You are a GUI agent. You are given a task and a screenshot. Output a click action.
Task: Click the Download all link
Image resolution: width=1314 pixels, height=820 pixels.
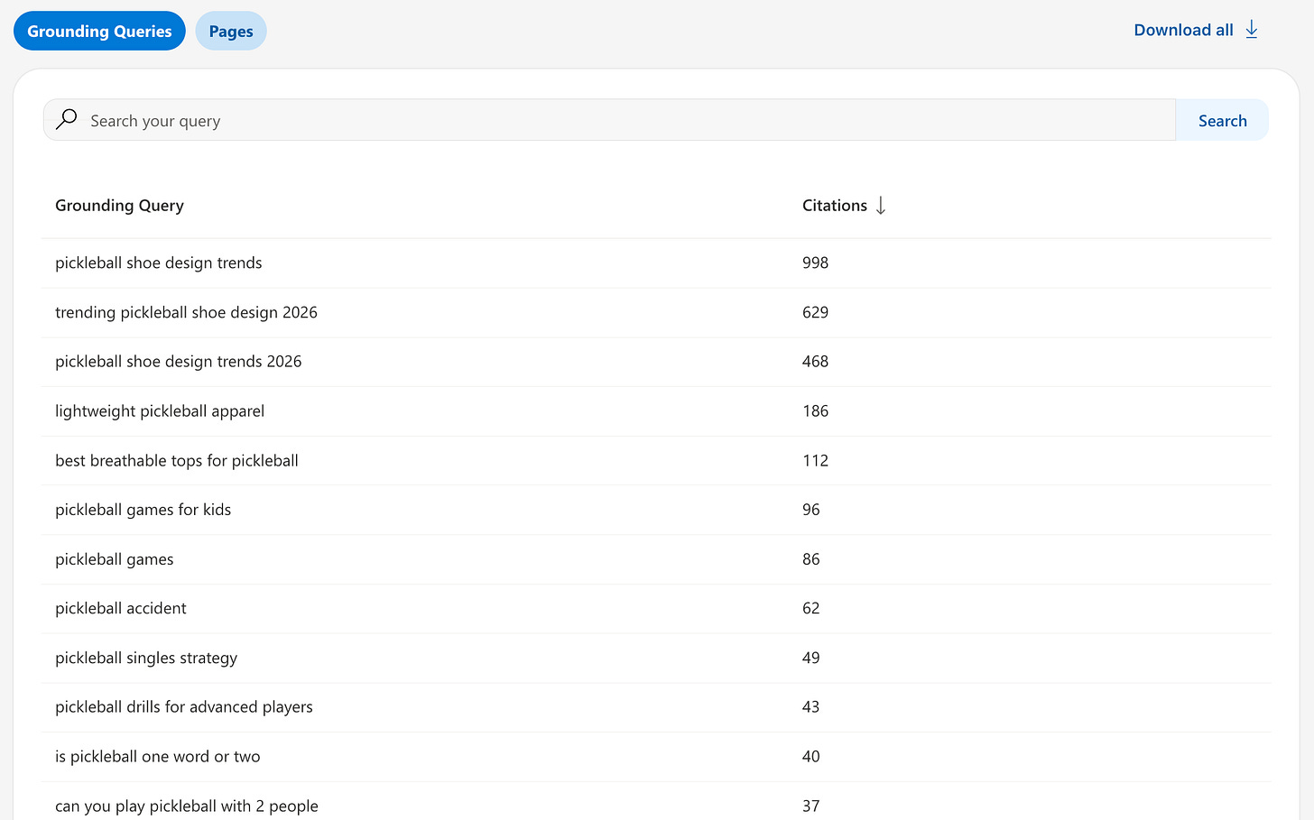click(1196, 30)
